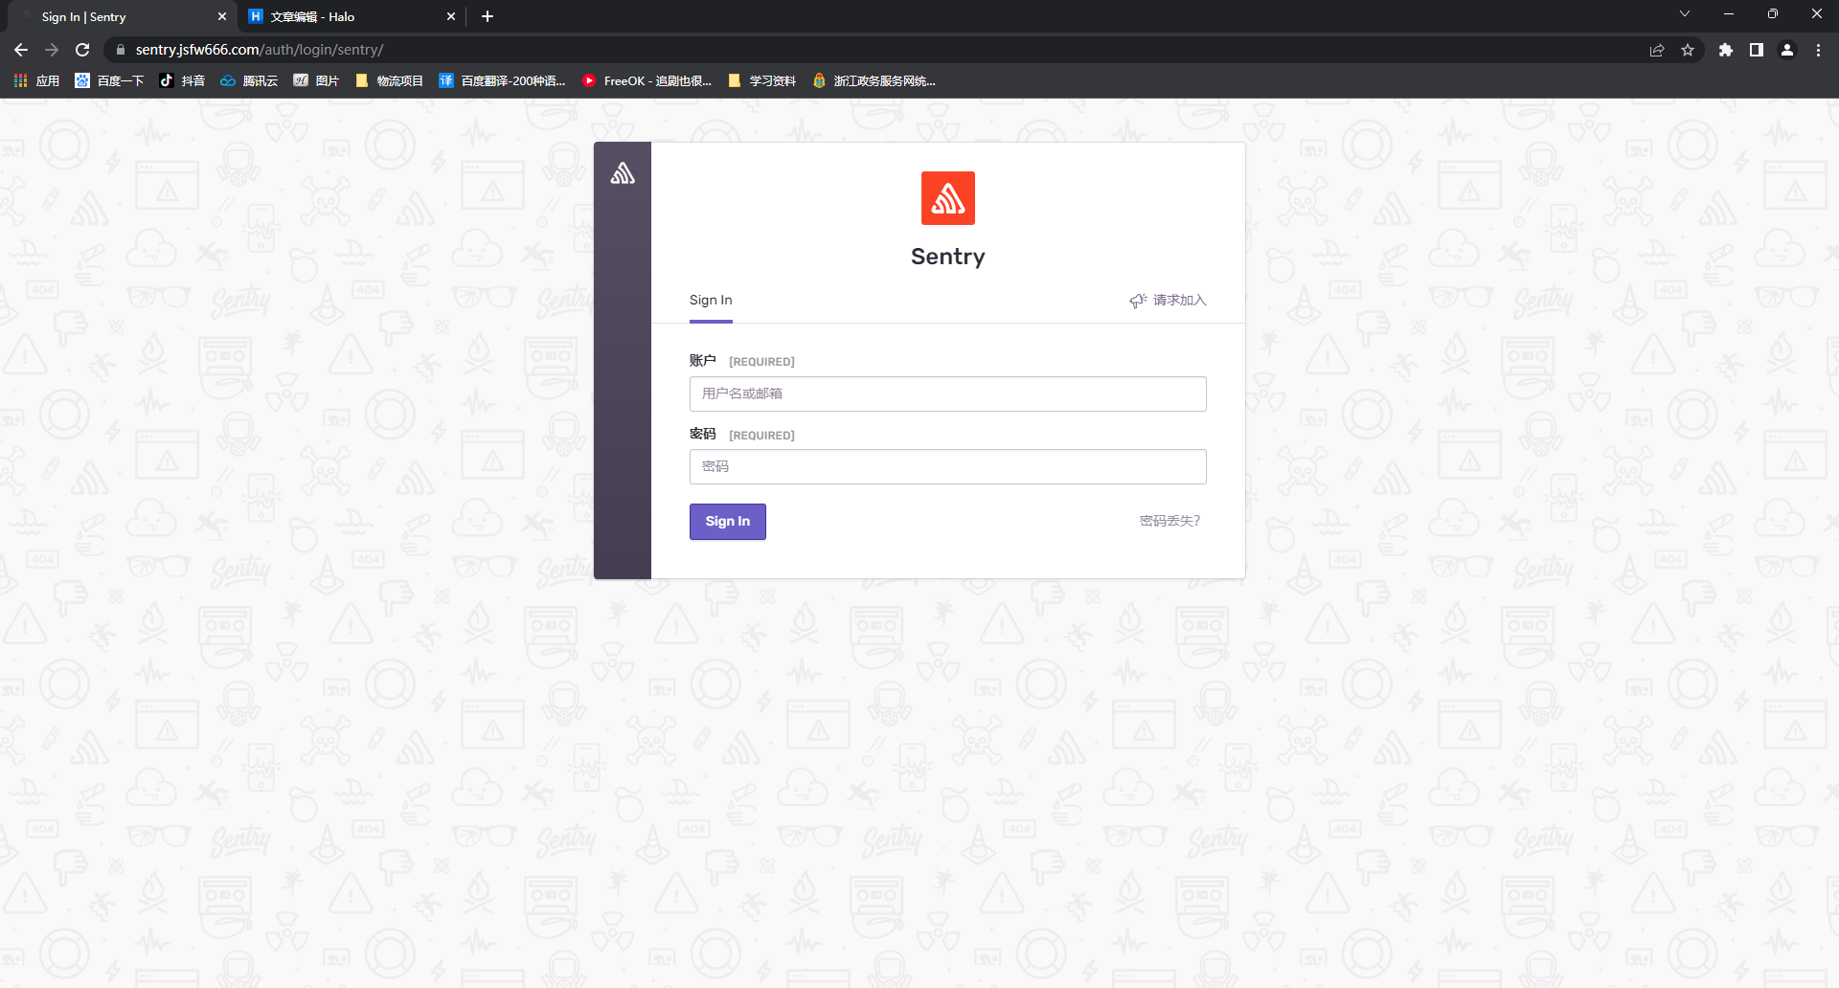Click the red Sentry logo above the title
The image size is (1839, 988).
coord(948,198)
